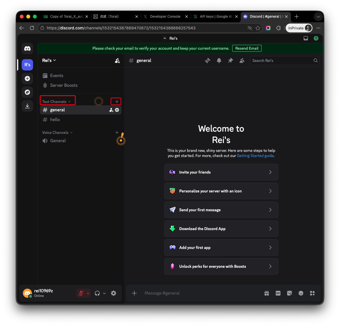Unmute the microphone button

81,293
